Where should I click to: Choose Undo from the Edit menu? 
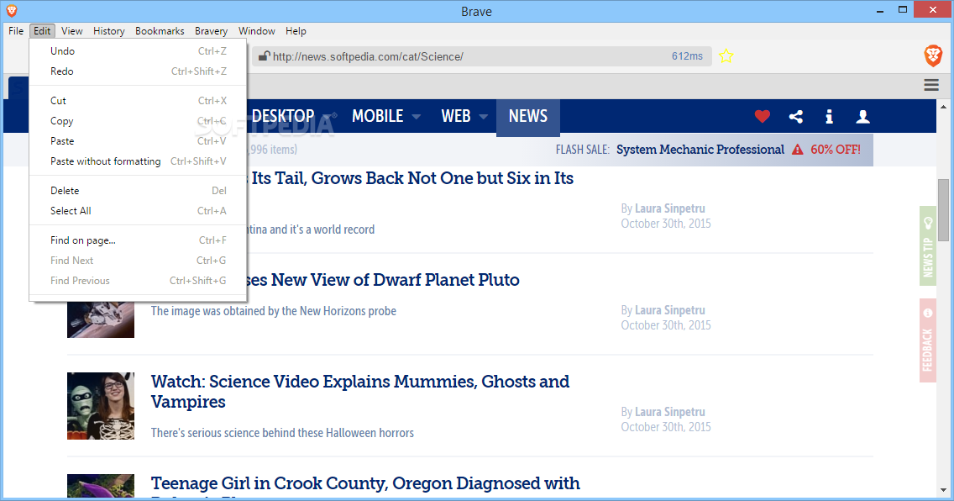138,51
